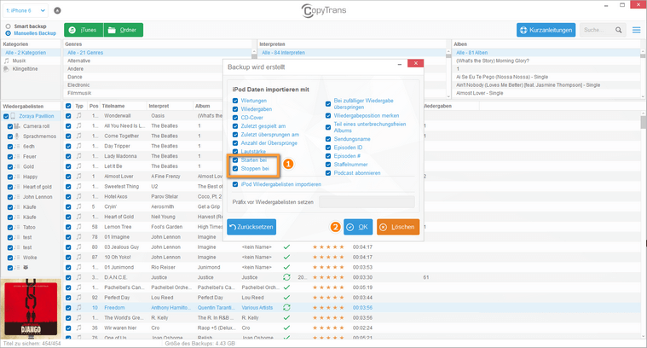Click the Django album cover thumbnail
The height and width of the screenshot is (348, 647).
[31, 310]
